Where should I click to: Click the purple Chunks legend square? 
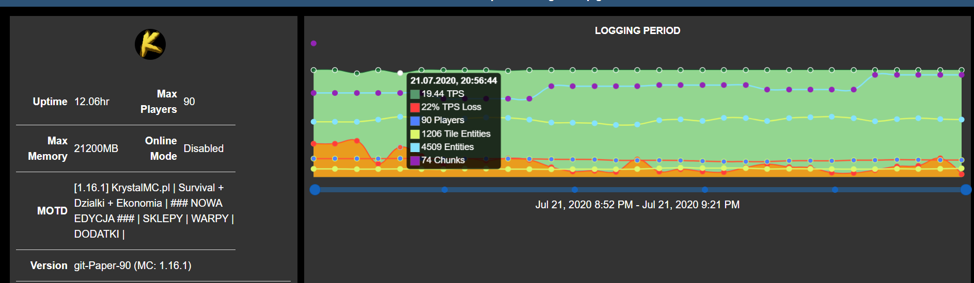[x=415, y=160]
